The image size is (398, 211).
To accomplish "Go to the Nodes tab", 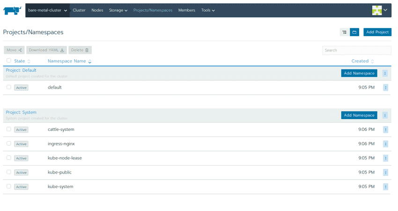I will [97, 10].
